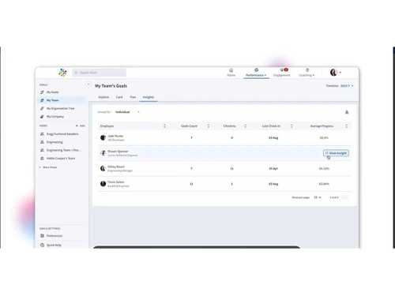Click the My Team sidebar icon

coord(42,100)
